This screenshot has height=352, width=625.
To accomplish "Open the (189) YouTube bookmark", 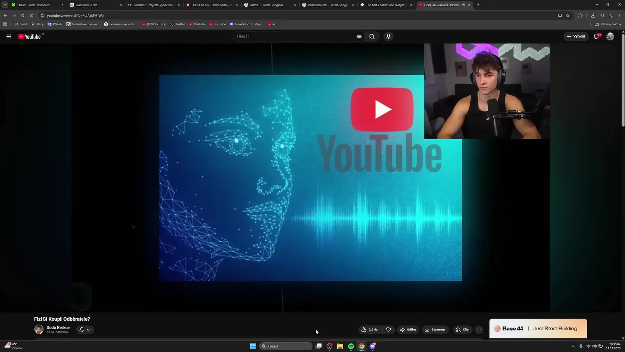I will [x=154, y=24].
